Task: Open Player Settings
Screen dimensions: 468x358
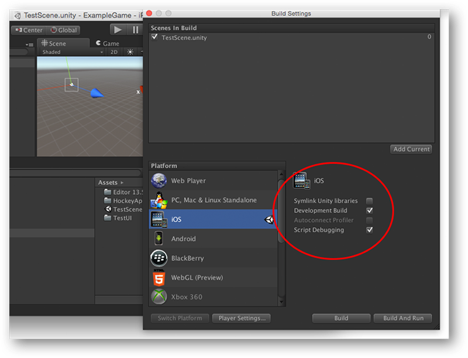Action: coord(242,318)
